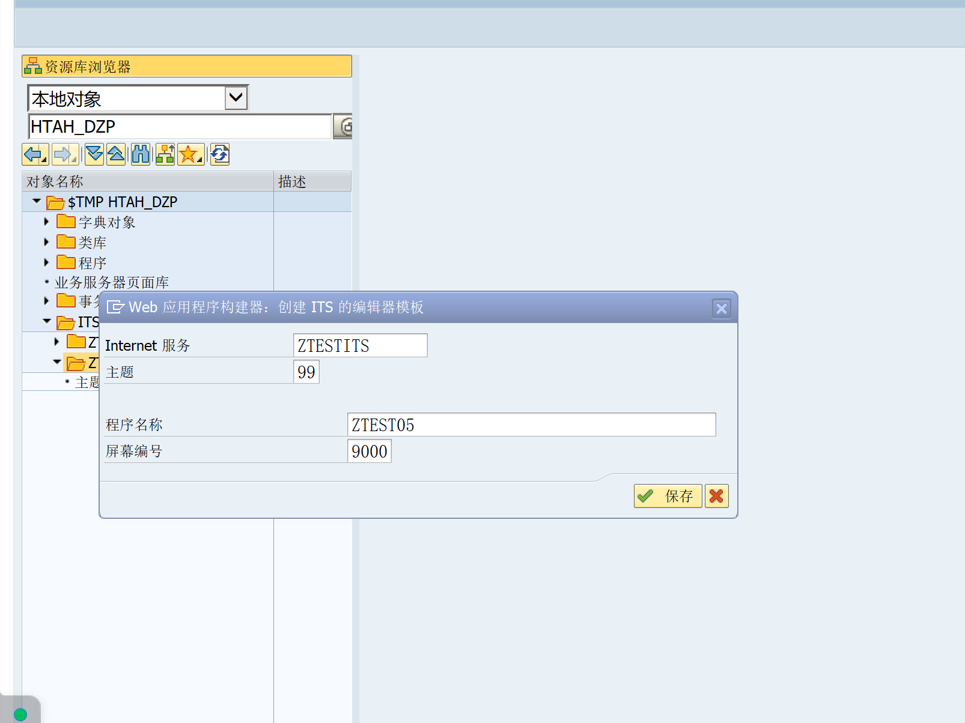965x723 pixels.
Task: Click the expand-all double down chevron icon
Action: click(94, 154)
